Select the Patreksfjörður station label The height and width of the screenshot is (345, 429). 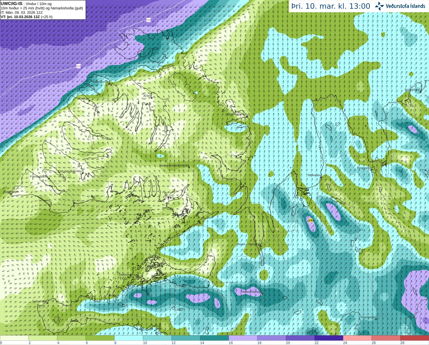(39, 177)
